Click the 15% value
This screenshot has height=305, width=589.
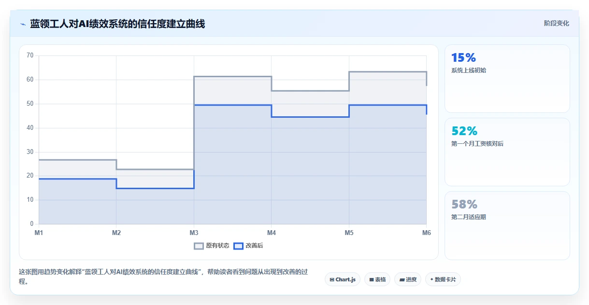(463, 58)
